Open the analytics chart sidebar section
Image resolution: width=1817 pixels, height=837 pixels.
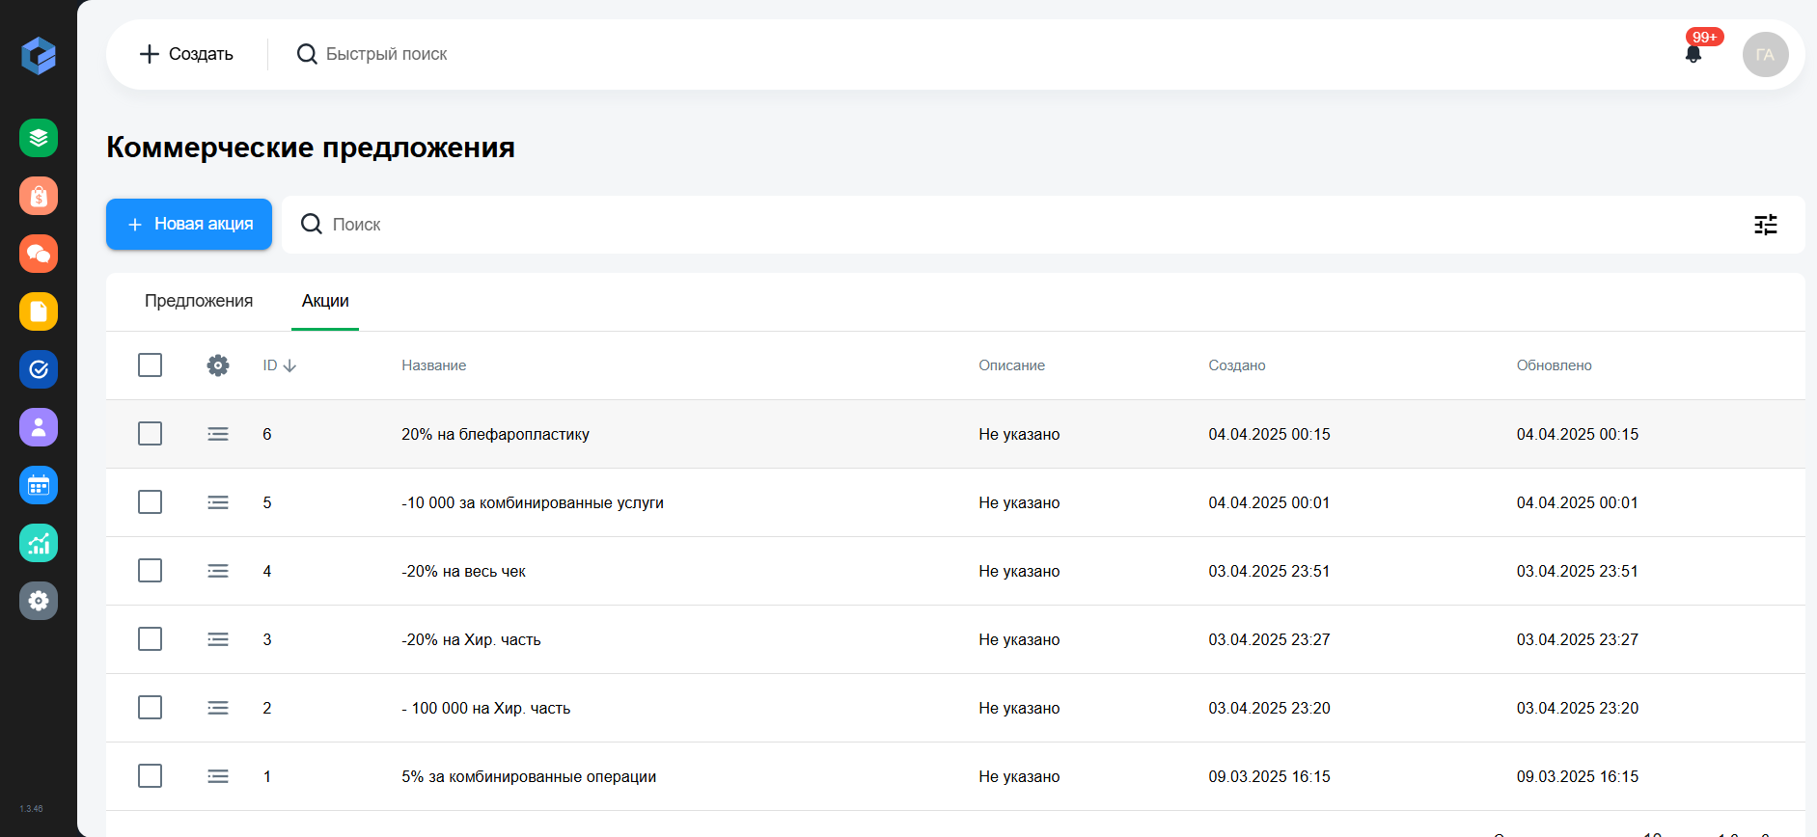coord(39,543)
